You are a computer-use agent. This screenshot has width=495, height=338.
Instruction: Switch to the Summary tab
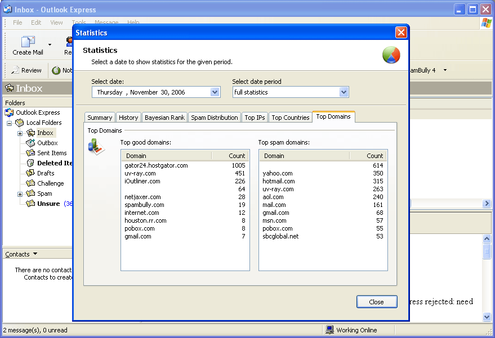100,118
